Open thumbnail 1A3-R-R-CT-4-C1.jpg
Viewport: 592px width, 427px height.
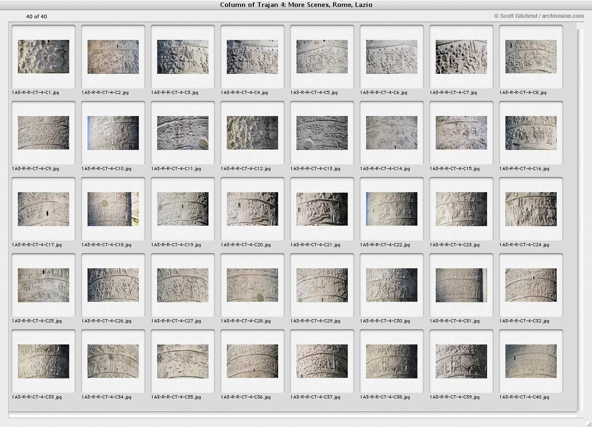point(44,56)
